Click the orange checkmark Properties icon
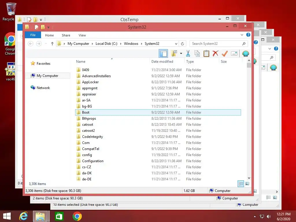The image size is (296, 222). pyautogui.click(x=225, y=53)
